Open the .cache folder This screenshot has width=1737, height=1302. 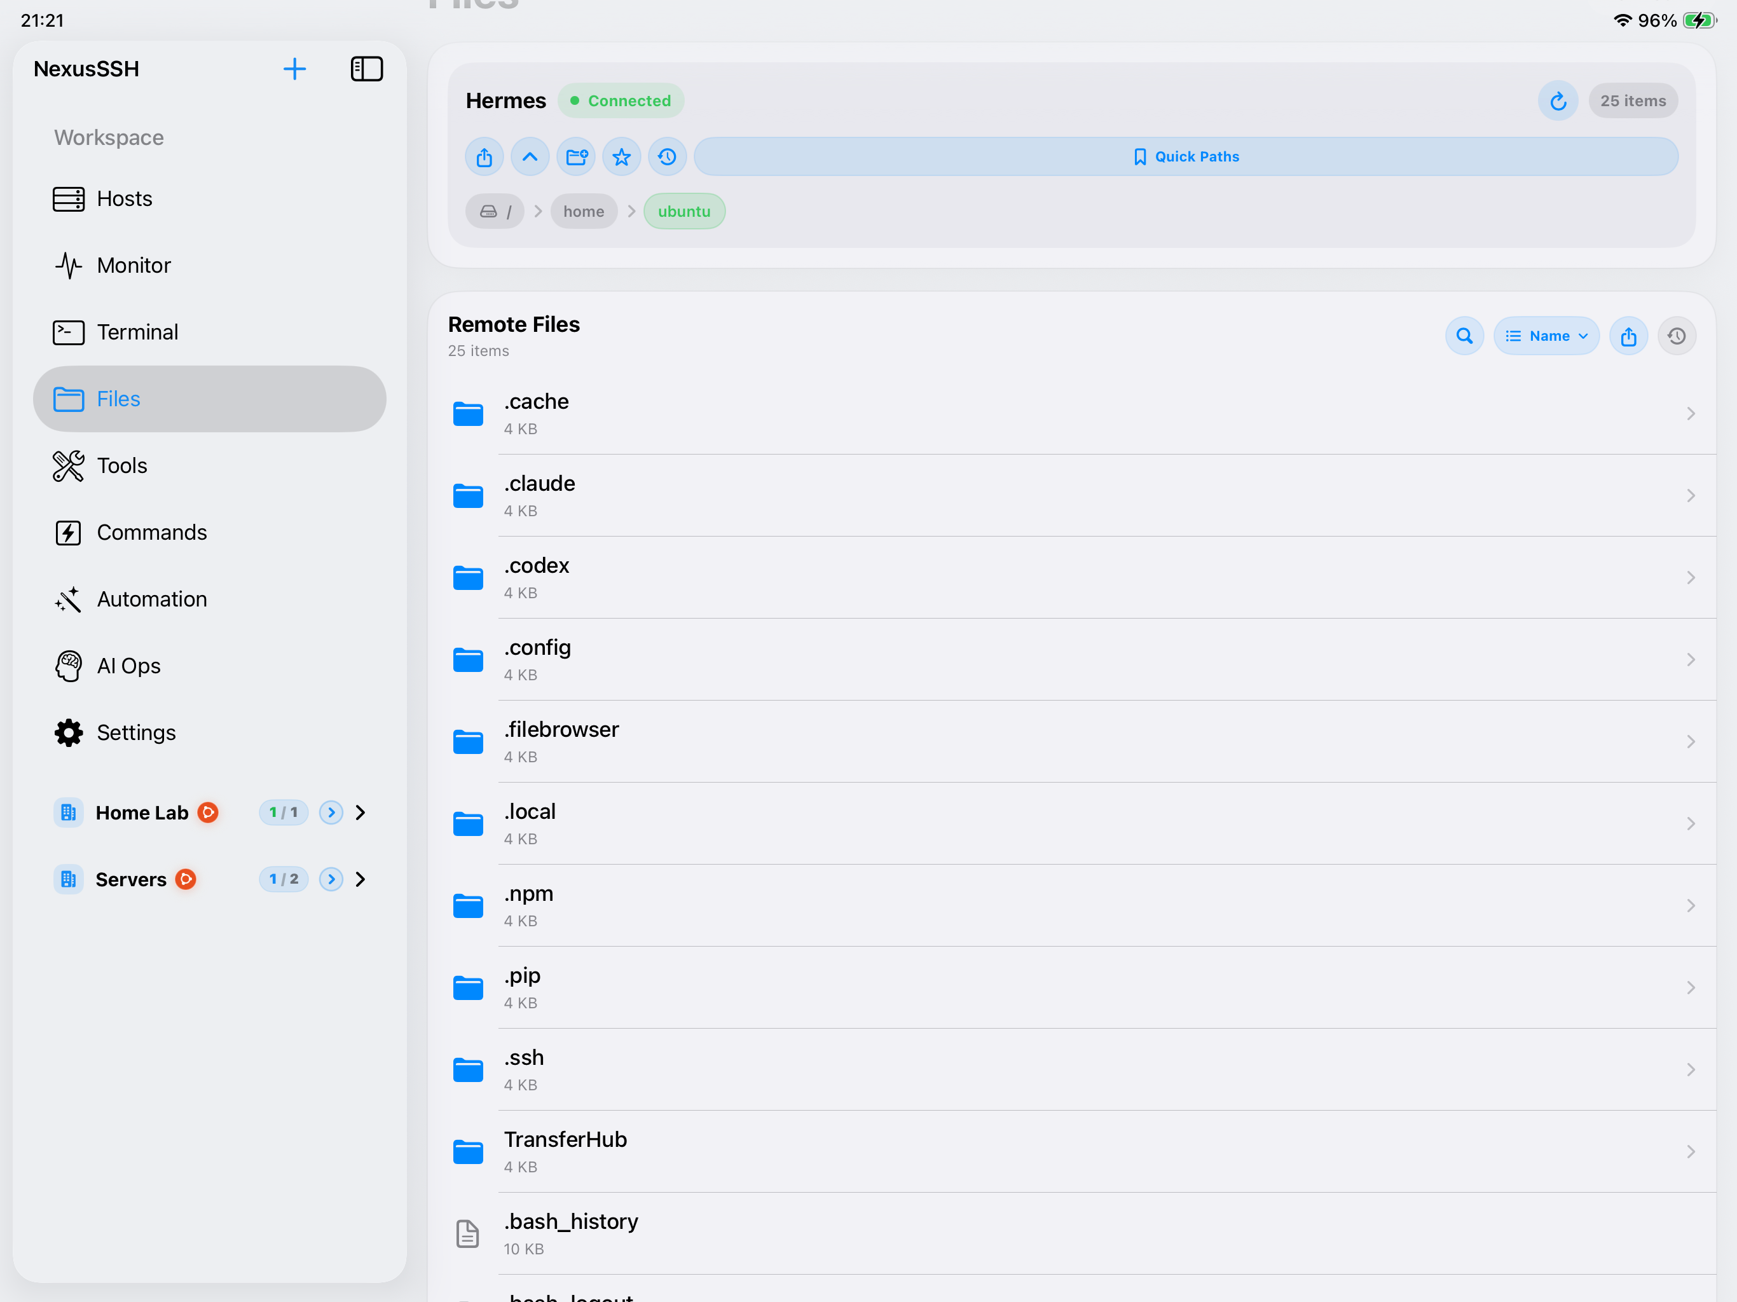[1073, 414]
